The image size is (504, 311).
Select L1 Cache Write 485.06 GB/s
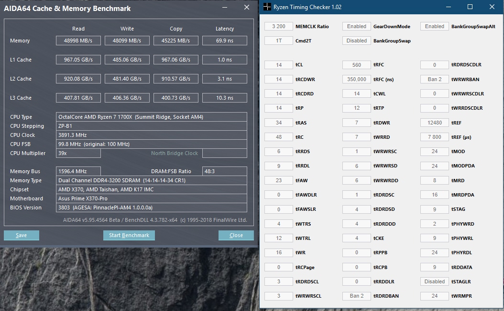[127, 60]
